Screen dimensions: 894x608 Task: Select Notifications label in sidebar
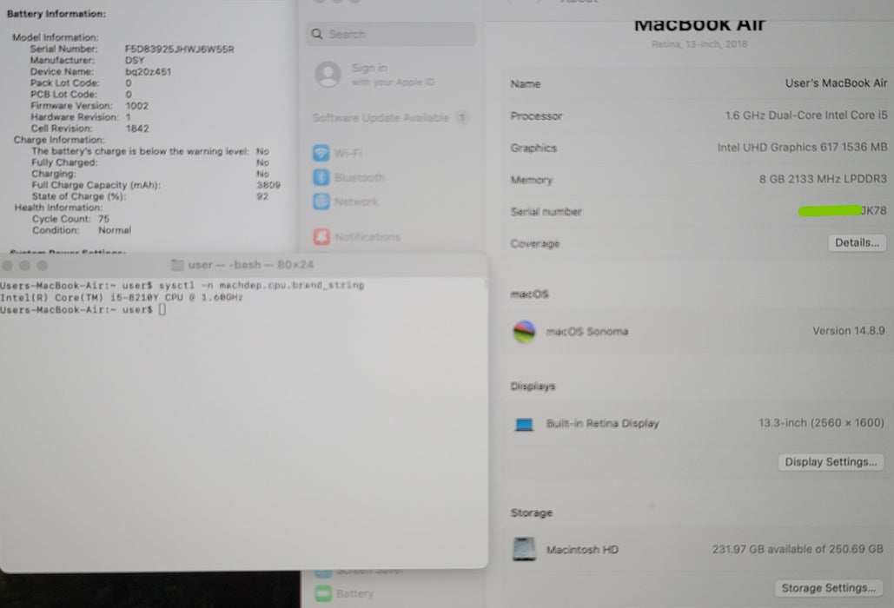pyautogui.click(x=368, y=237)
